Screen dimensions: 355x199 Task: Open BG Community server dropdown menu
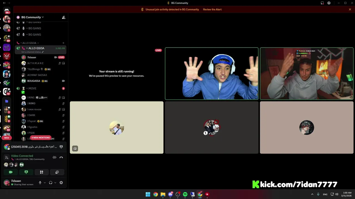(x=32, y=17)
